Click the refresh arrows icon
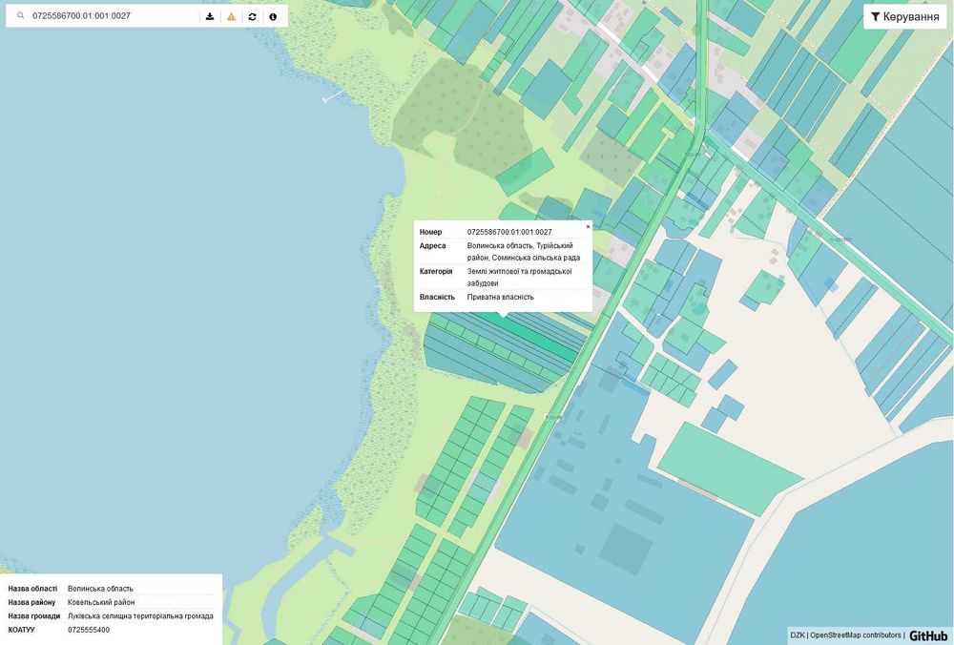Viewport: 954px width, 645px height. click(x=252, y=16)
